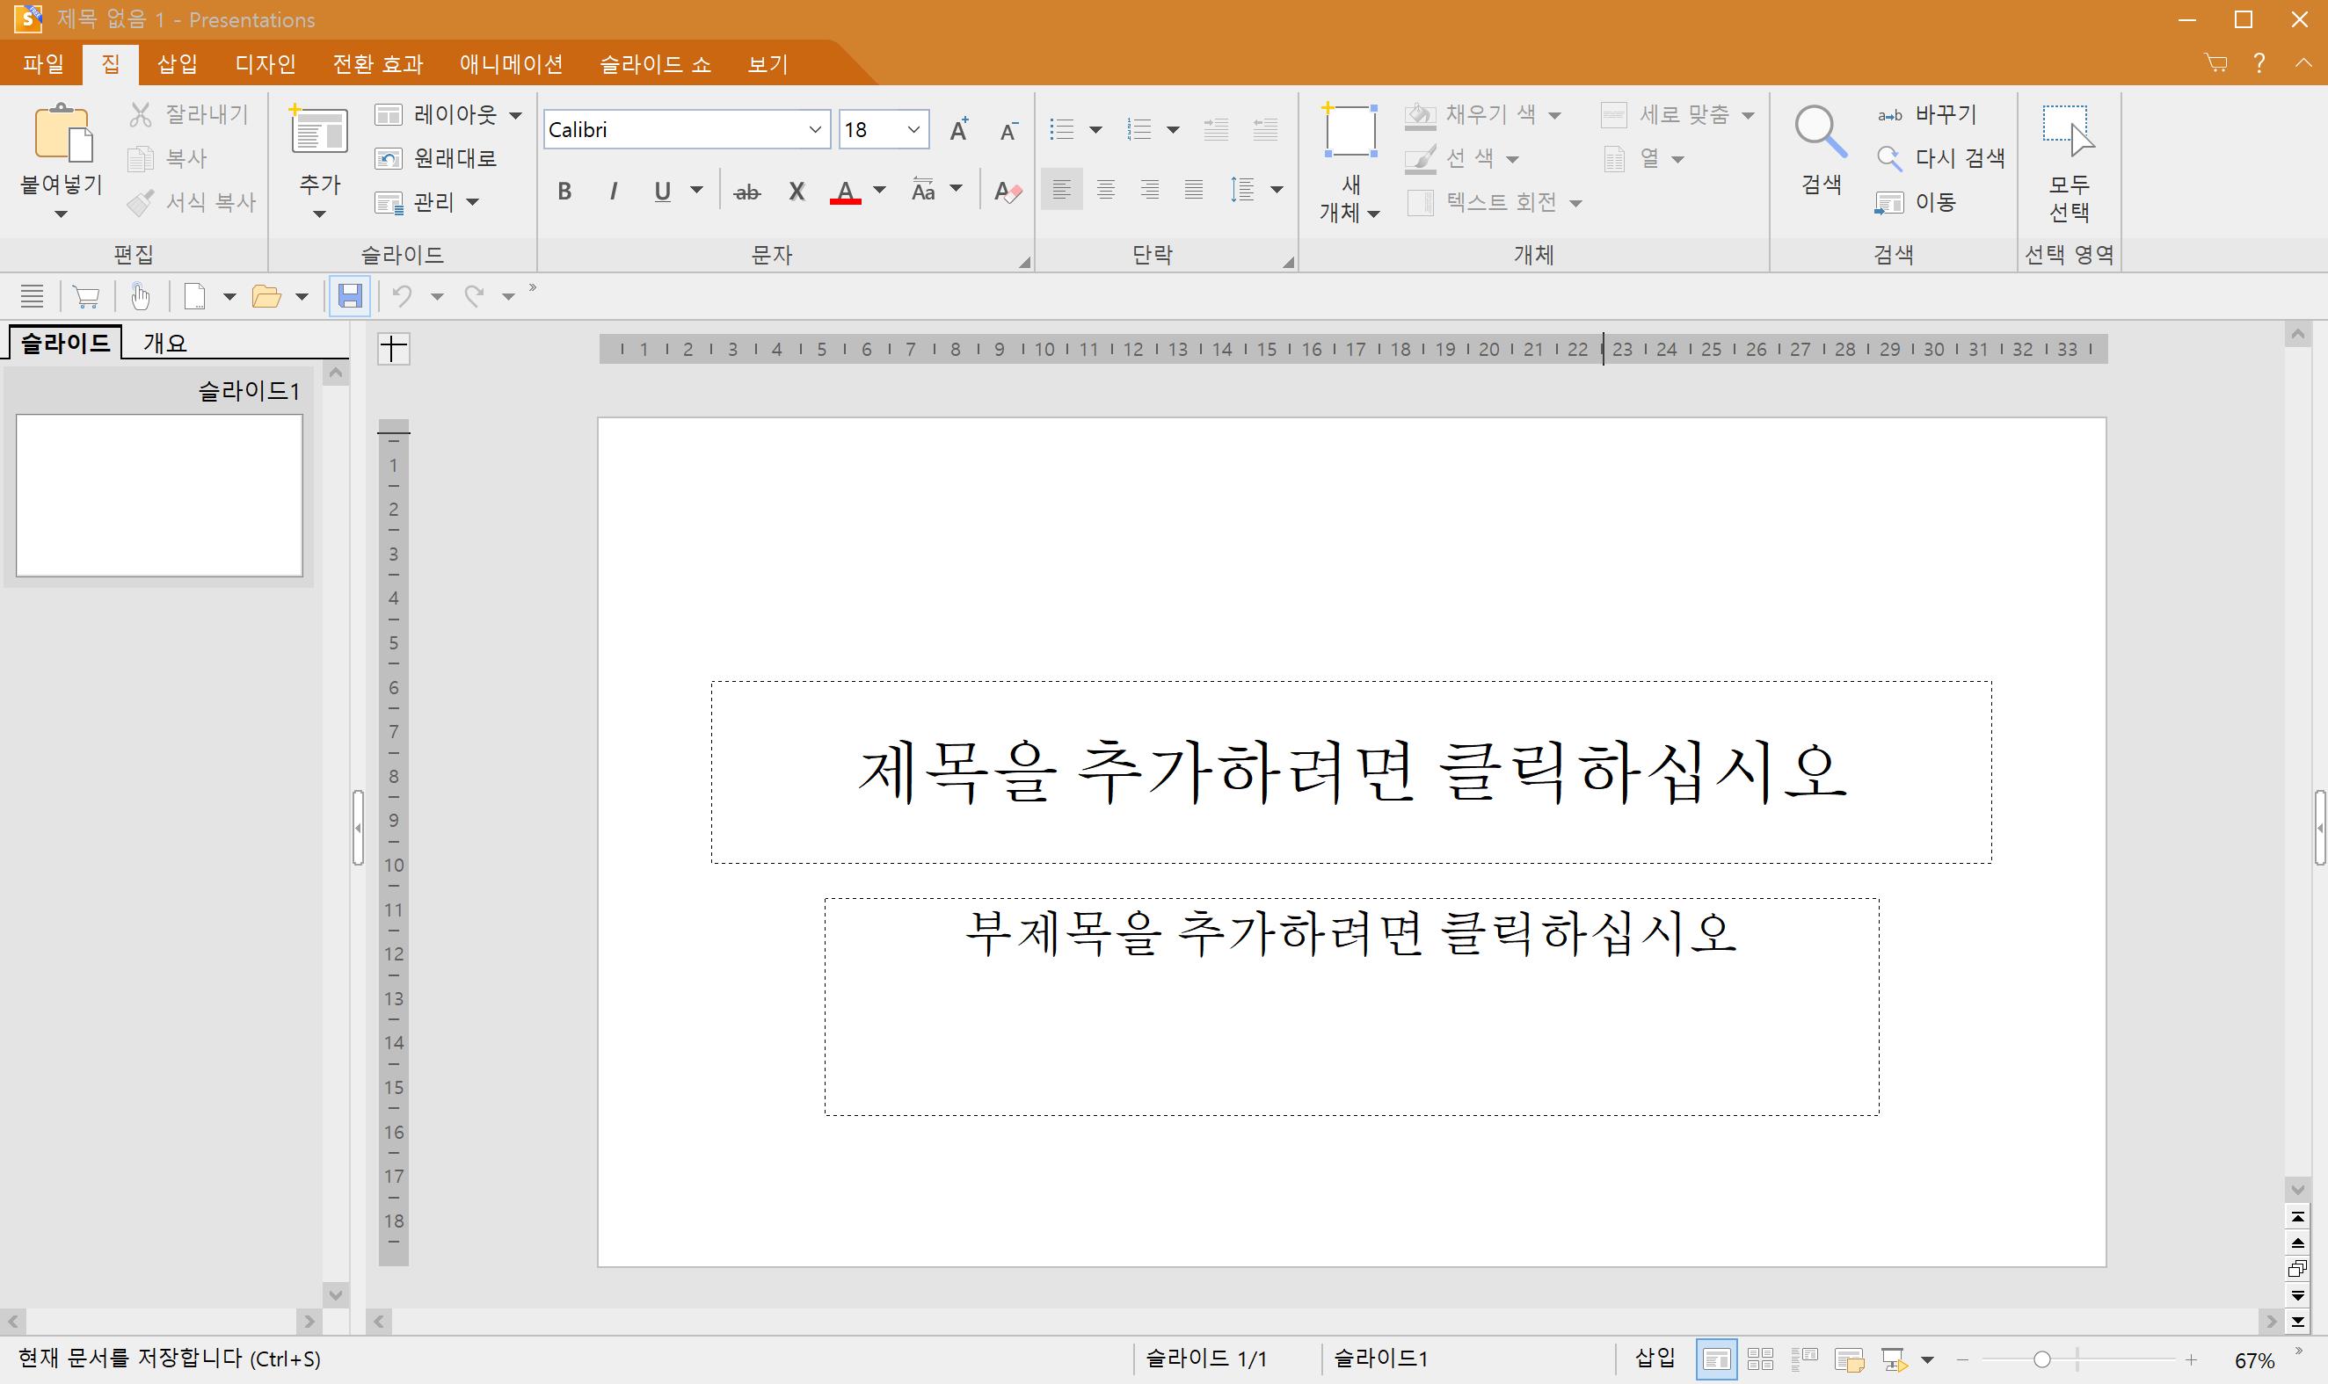Expand the Text rotation (텍스트 회전) dropdown
The image size is (2328, 1384).
tap(1576, 203)
